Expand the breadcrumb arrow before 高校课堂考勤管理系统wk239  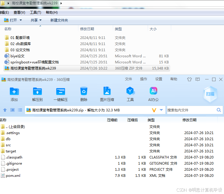point(8,3)
